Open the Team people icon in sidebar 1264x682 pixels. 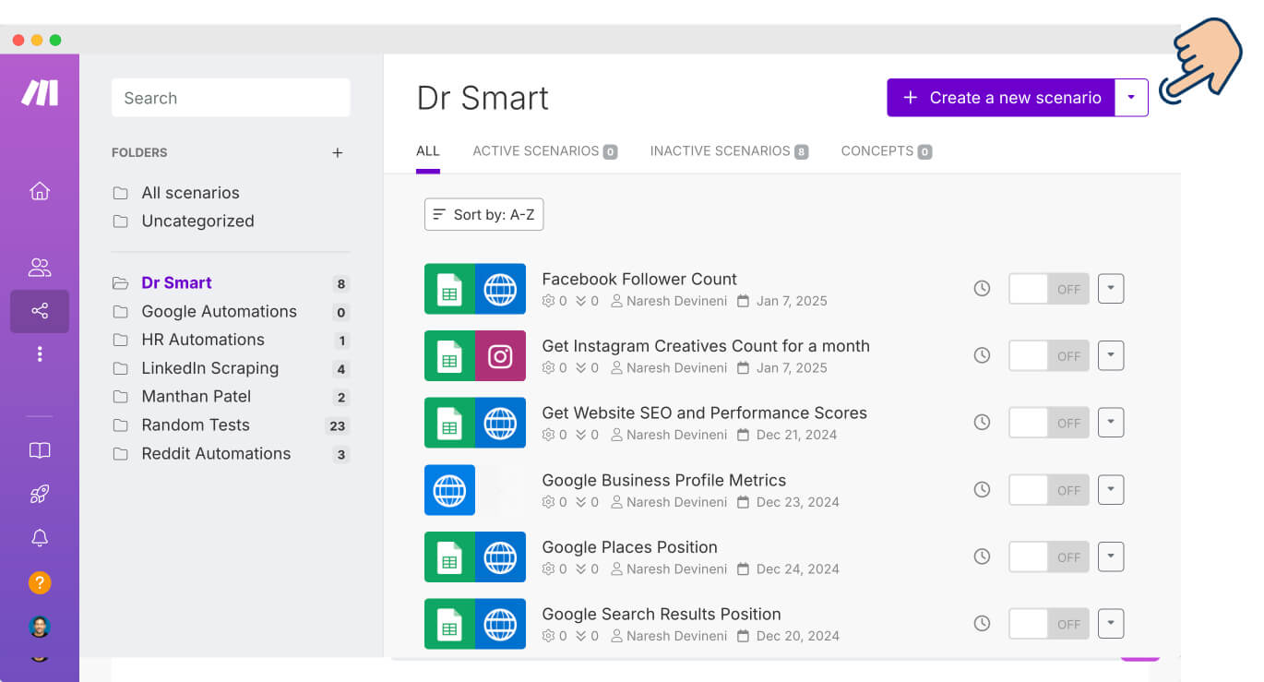[40, 268]
